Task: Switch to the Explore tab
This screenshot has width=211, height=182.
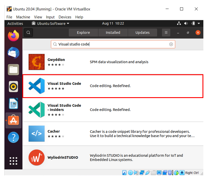Action: point(83,33)
